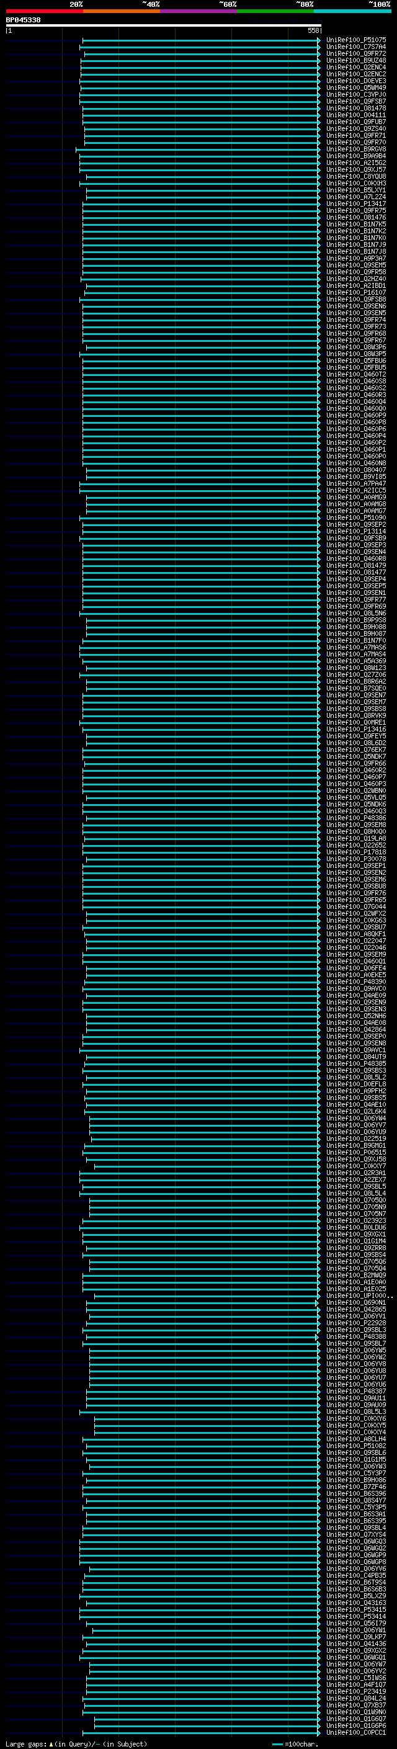Open hit UniRef100_P13416
Viewport: 397px width, 1749px height.
pyautogui.click(x=356, y=729)
